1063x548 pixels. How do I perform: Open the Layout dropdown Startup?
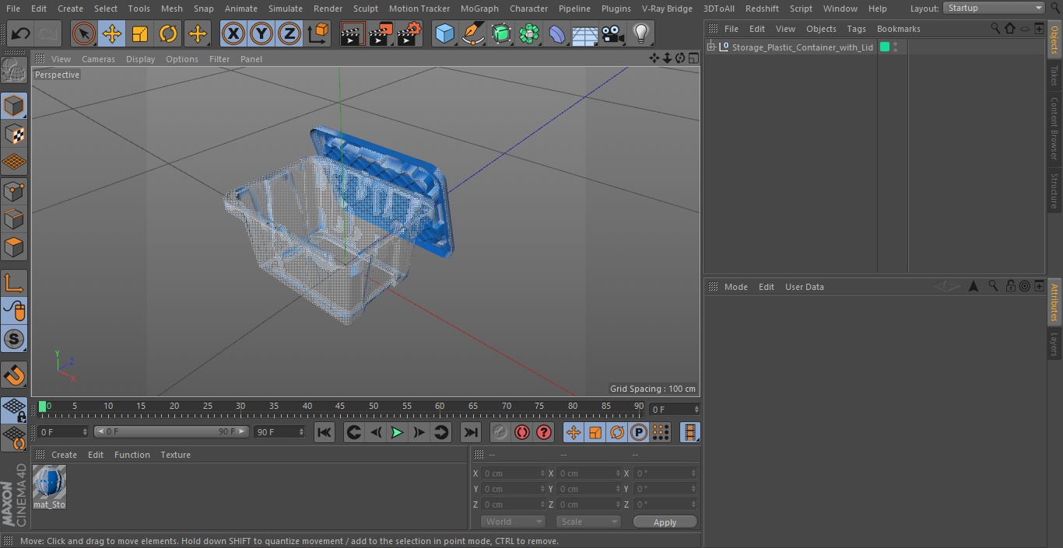click(x=994, y=8)
